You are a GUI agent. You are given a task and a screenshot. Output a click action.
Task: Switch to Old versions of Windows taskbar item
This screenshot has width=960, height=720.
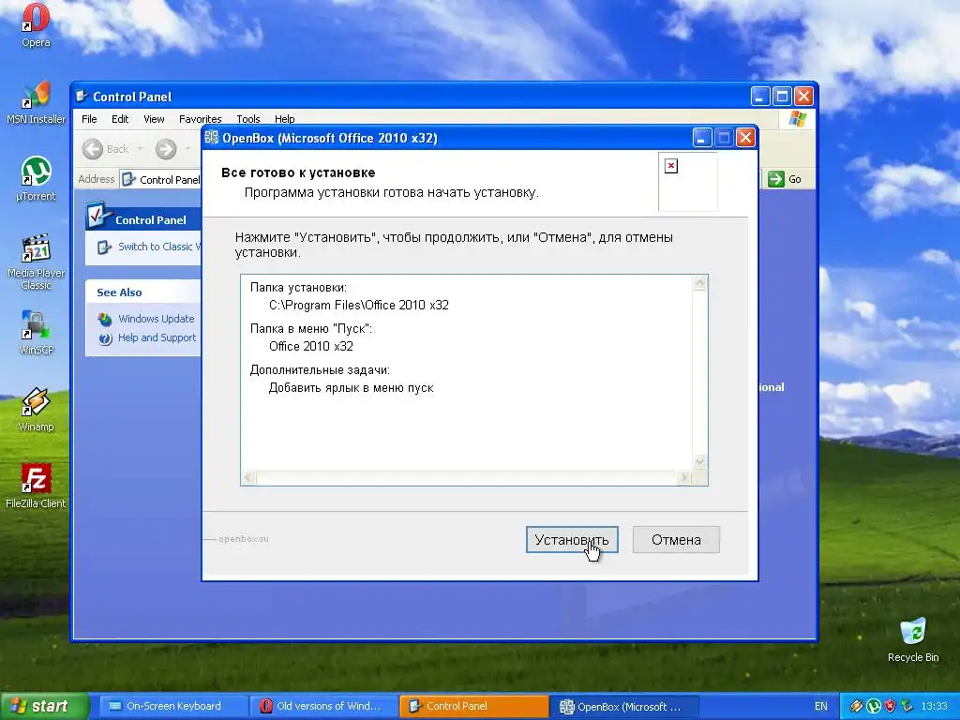tap(322, 706)
